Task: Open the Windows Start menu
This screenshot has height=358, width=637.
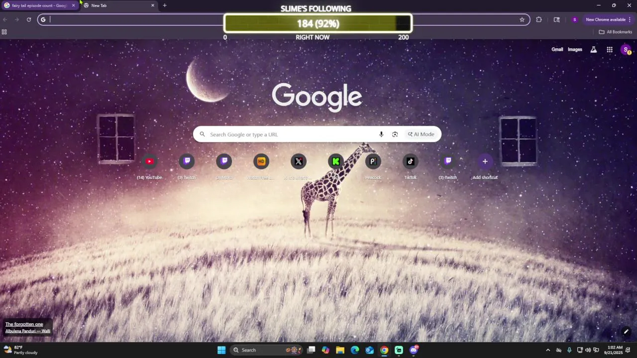Action: (x=221, y=350)
